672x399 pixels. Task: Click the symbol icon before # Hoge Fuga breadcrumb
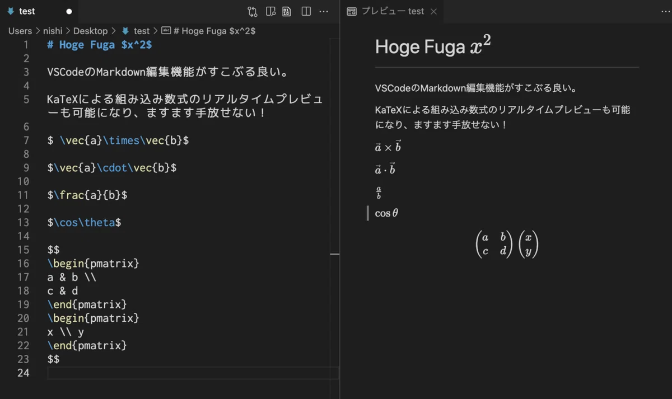point(166,31)
